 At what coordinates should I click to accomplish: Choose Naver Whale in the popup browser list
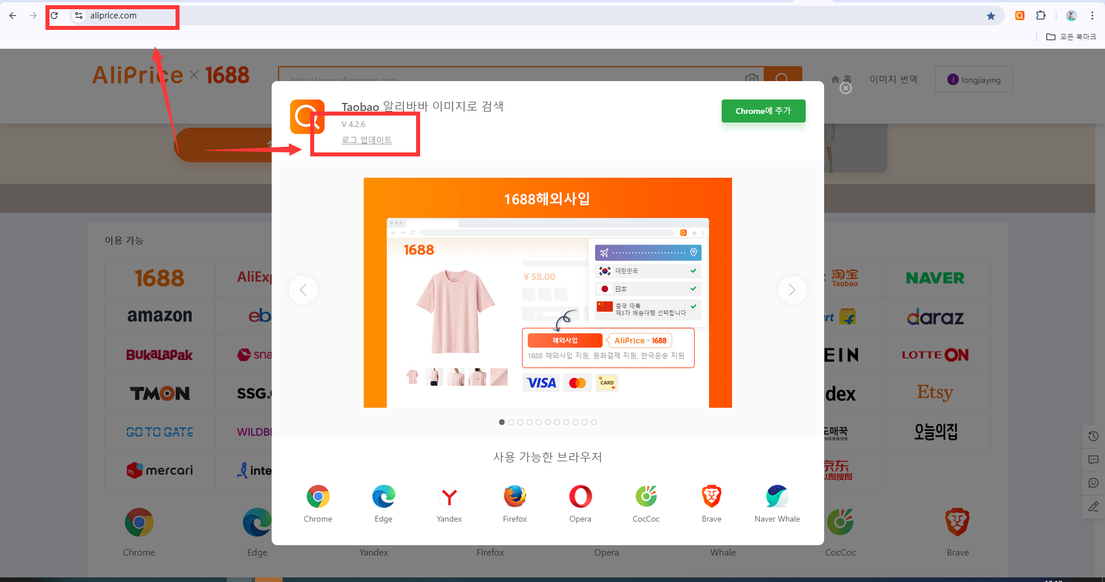coord(777,504)
